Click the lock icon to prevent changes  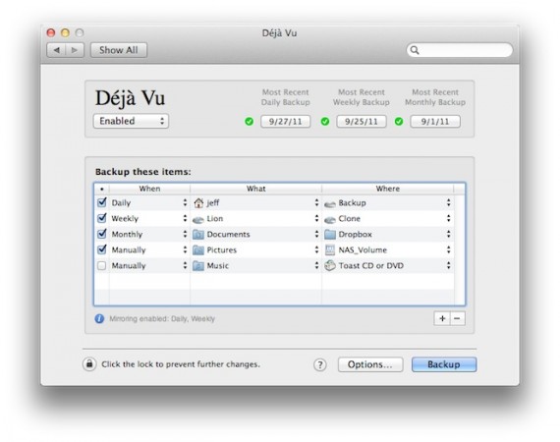[x=89, y=364]
